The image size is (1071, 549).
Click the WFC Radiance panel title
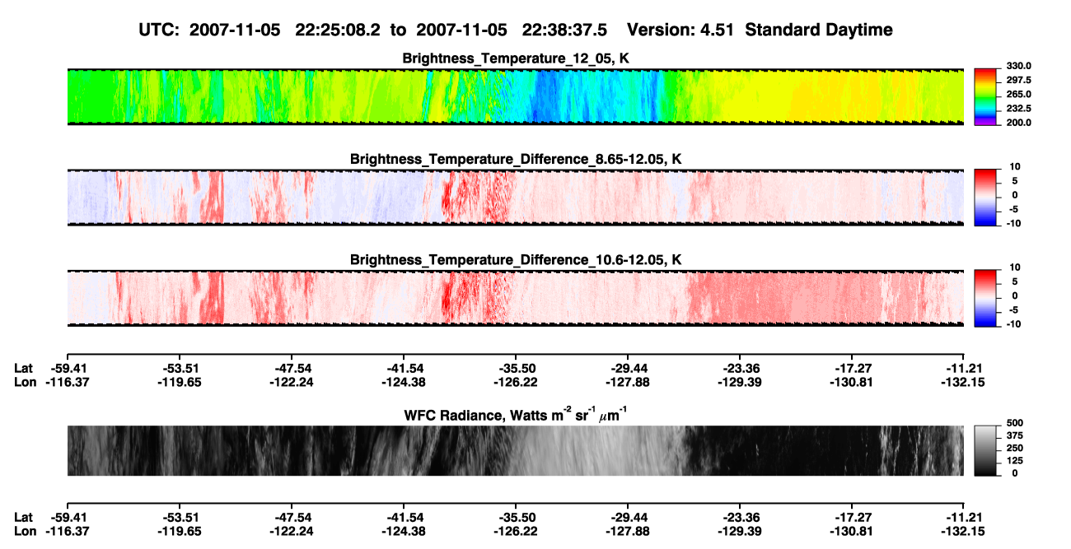[516, 415]
